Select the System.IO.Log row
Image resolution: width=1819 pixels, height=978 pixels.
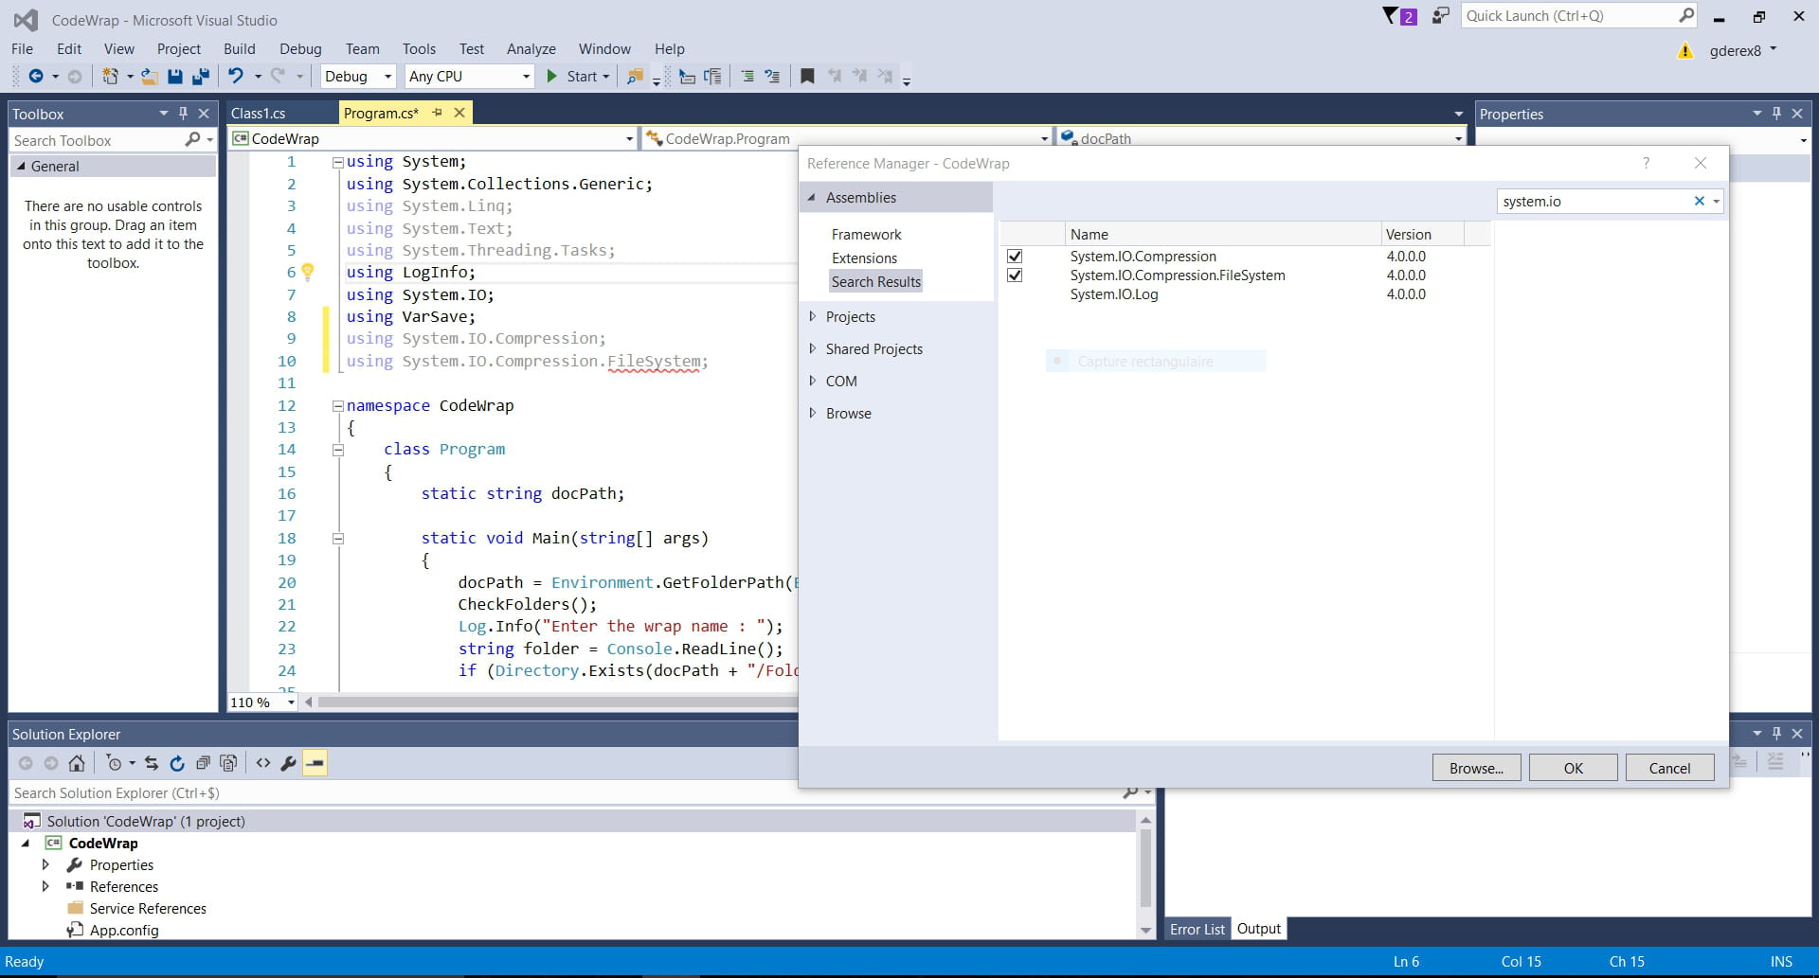coord(1245,294)
